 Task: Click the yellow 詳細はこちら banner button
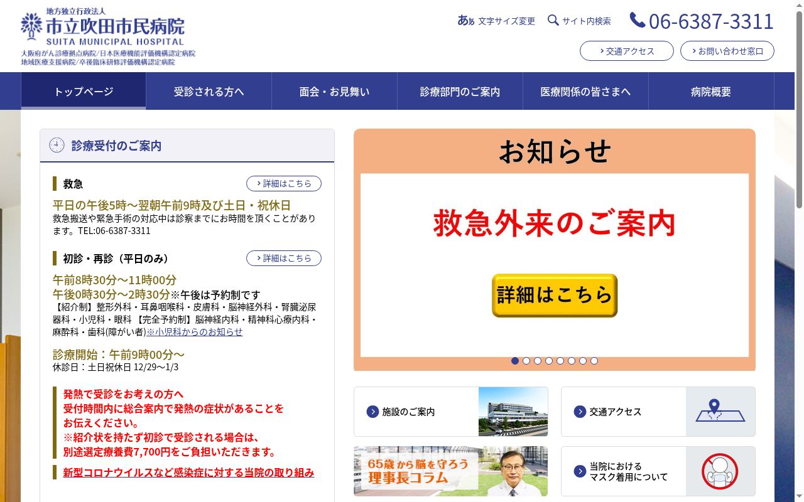point(555,295)
